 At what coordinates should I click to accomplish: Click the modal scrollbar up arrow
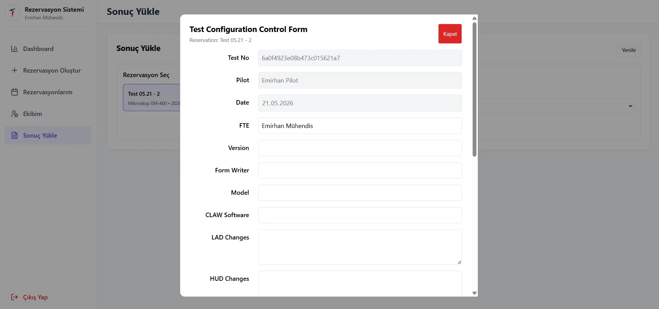tap(474, 18)
